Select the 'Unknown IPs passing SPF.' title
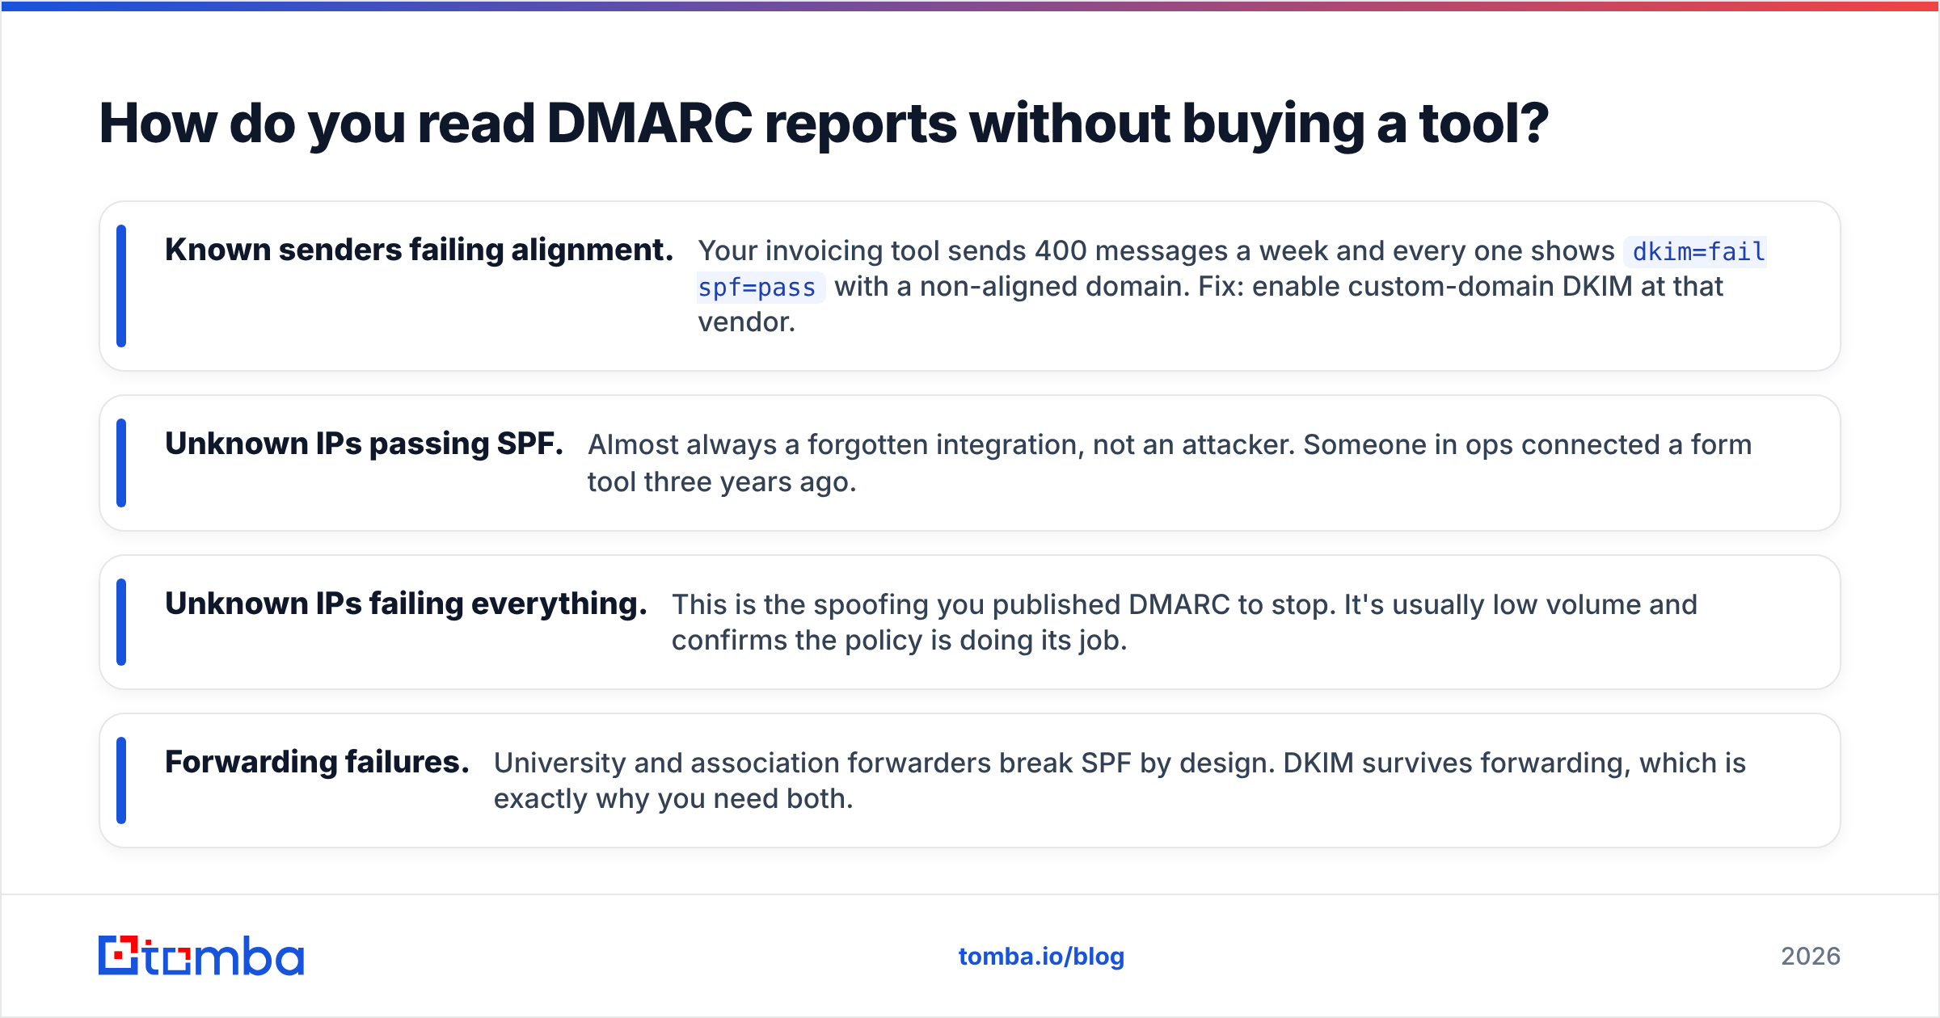1940x1018 pixels. pos(364,444)
